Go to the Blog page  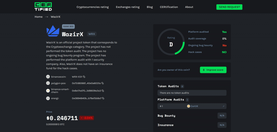pyautogui.click(x=150, y=7)
